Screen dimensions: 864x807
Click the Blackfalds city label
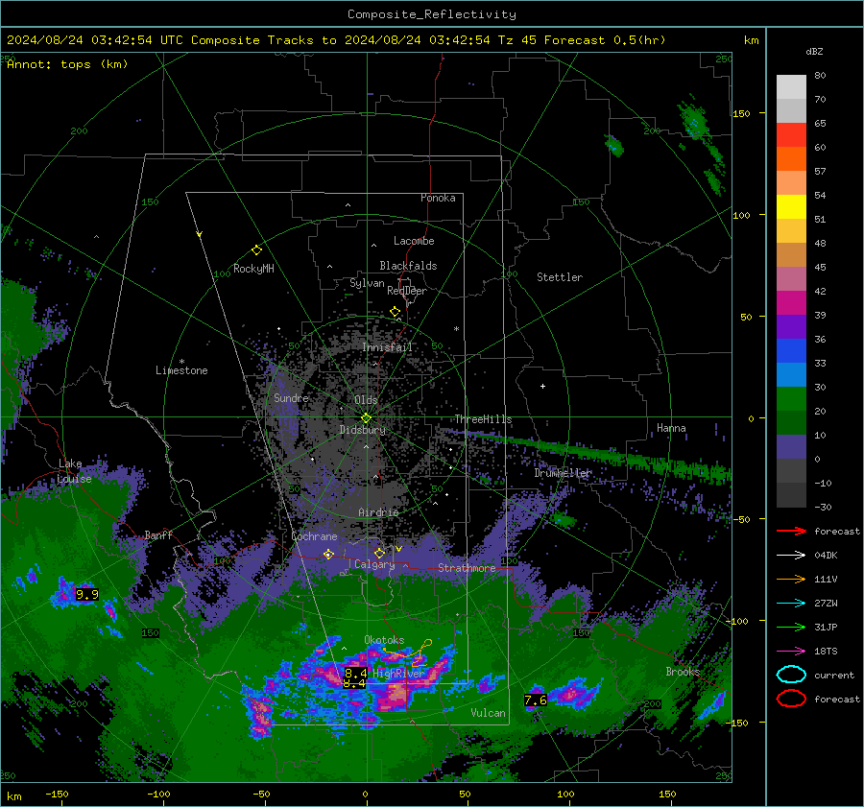408,266
